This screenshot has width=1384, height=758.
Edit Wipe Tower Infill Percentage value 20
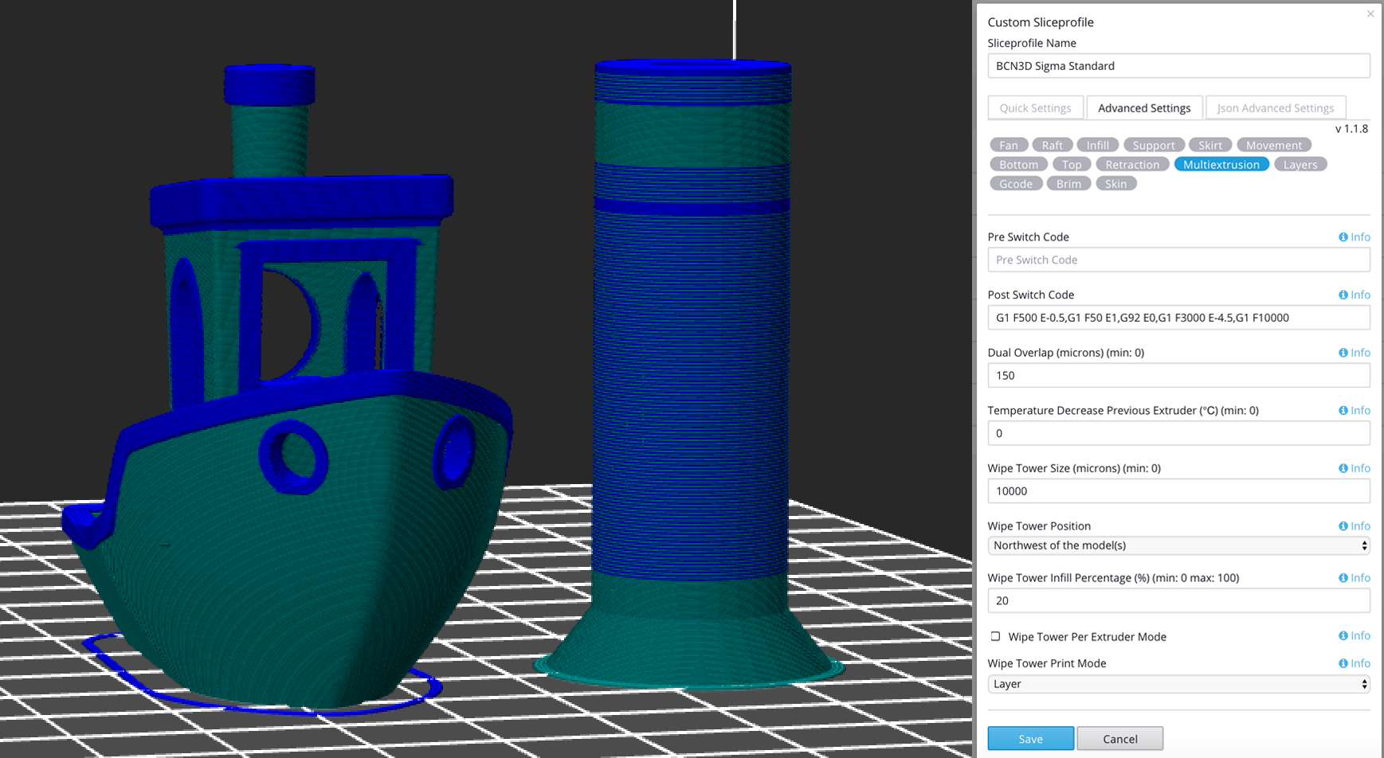(x=1178, y=600)
